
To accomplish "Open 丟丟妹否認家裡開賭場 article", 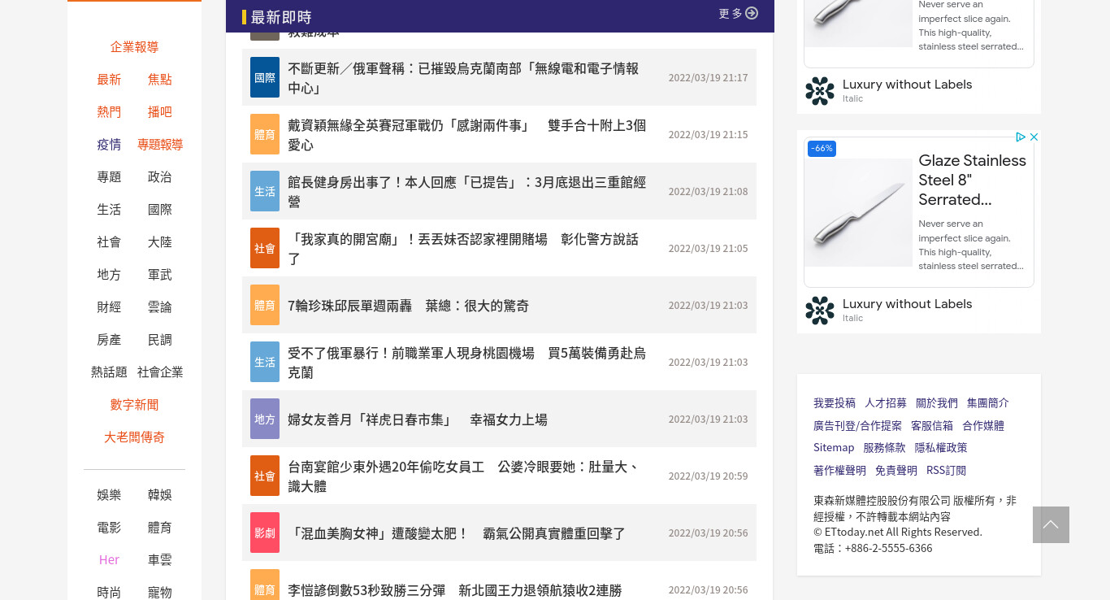I will [x=463, y=249].
